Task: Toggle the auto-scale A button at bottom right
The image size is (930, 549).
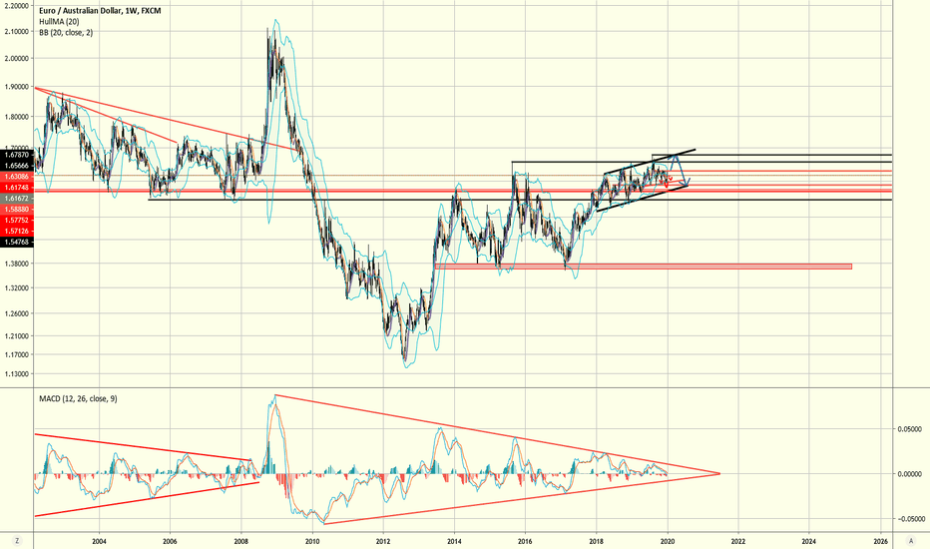Action: click(913, 540)
